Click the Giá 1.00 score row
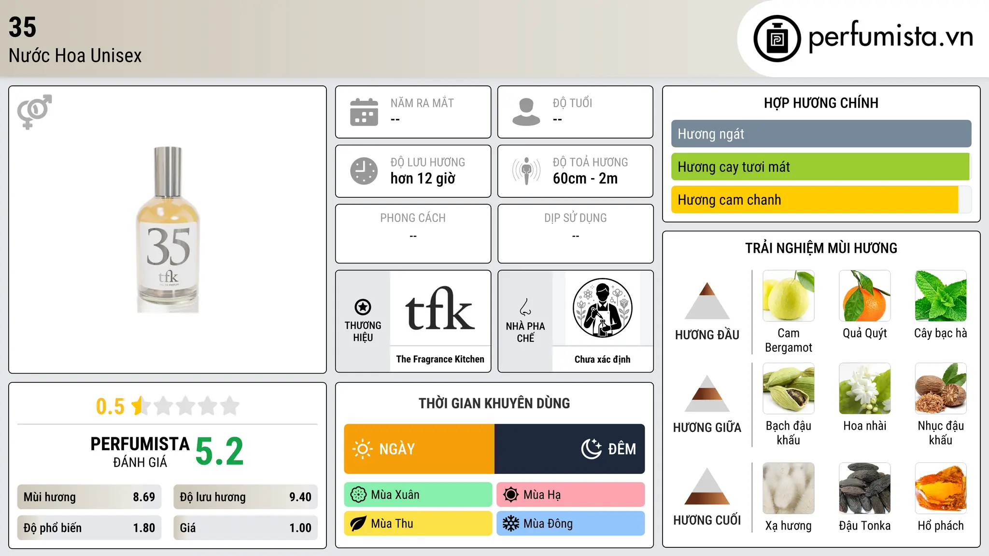The height and width of the screenshot is (556, 989). coord(245,528)
